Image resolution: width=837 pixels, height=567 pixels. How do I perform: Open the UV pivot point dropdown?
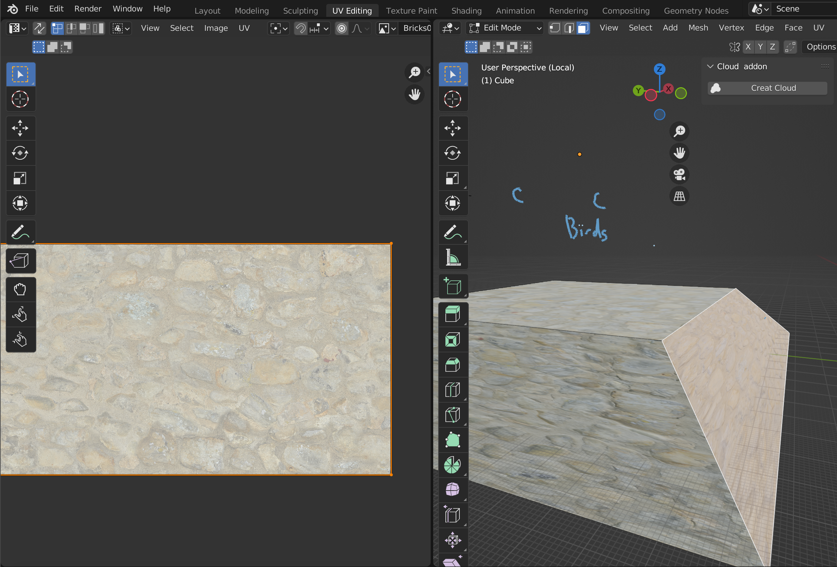[279, 28]
